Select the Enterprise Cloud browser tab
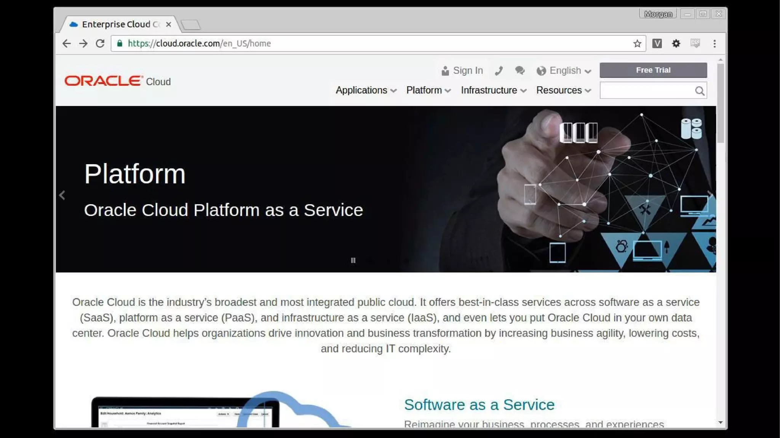 pos(120,24)
